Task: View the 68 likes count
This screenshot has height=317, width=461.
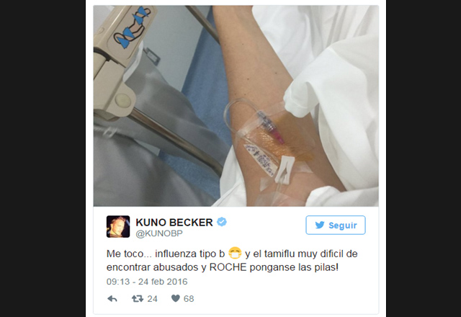Action: click(x=189, y=299)
